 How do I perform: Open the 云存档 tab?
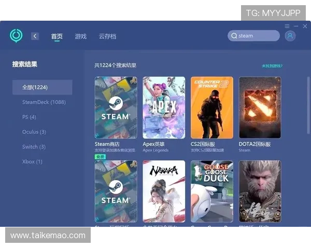click(107, 37)
